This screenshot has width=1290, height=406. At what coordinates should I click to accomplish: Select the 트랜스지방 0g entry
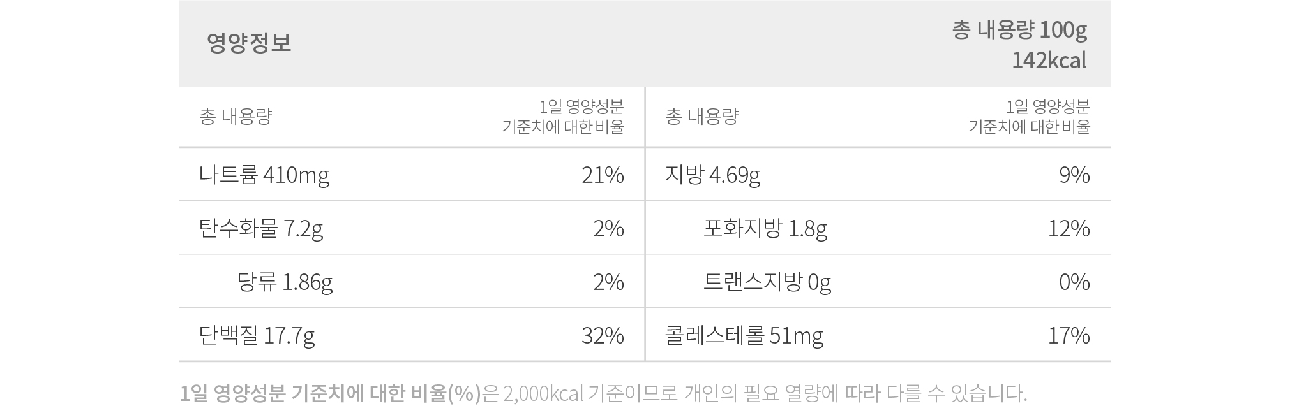point(767,282)
